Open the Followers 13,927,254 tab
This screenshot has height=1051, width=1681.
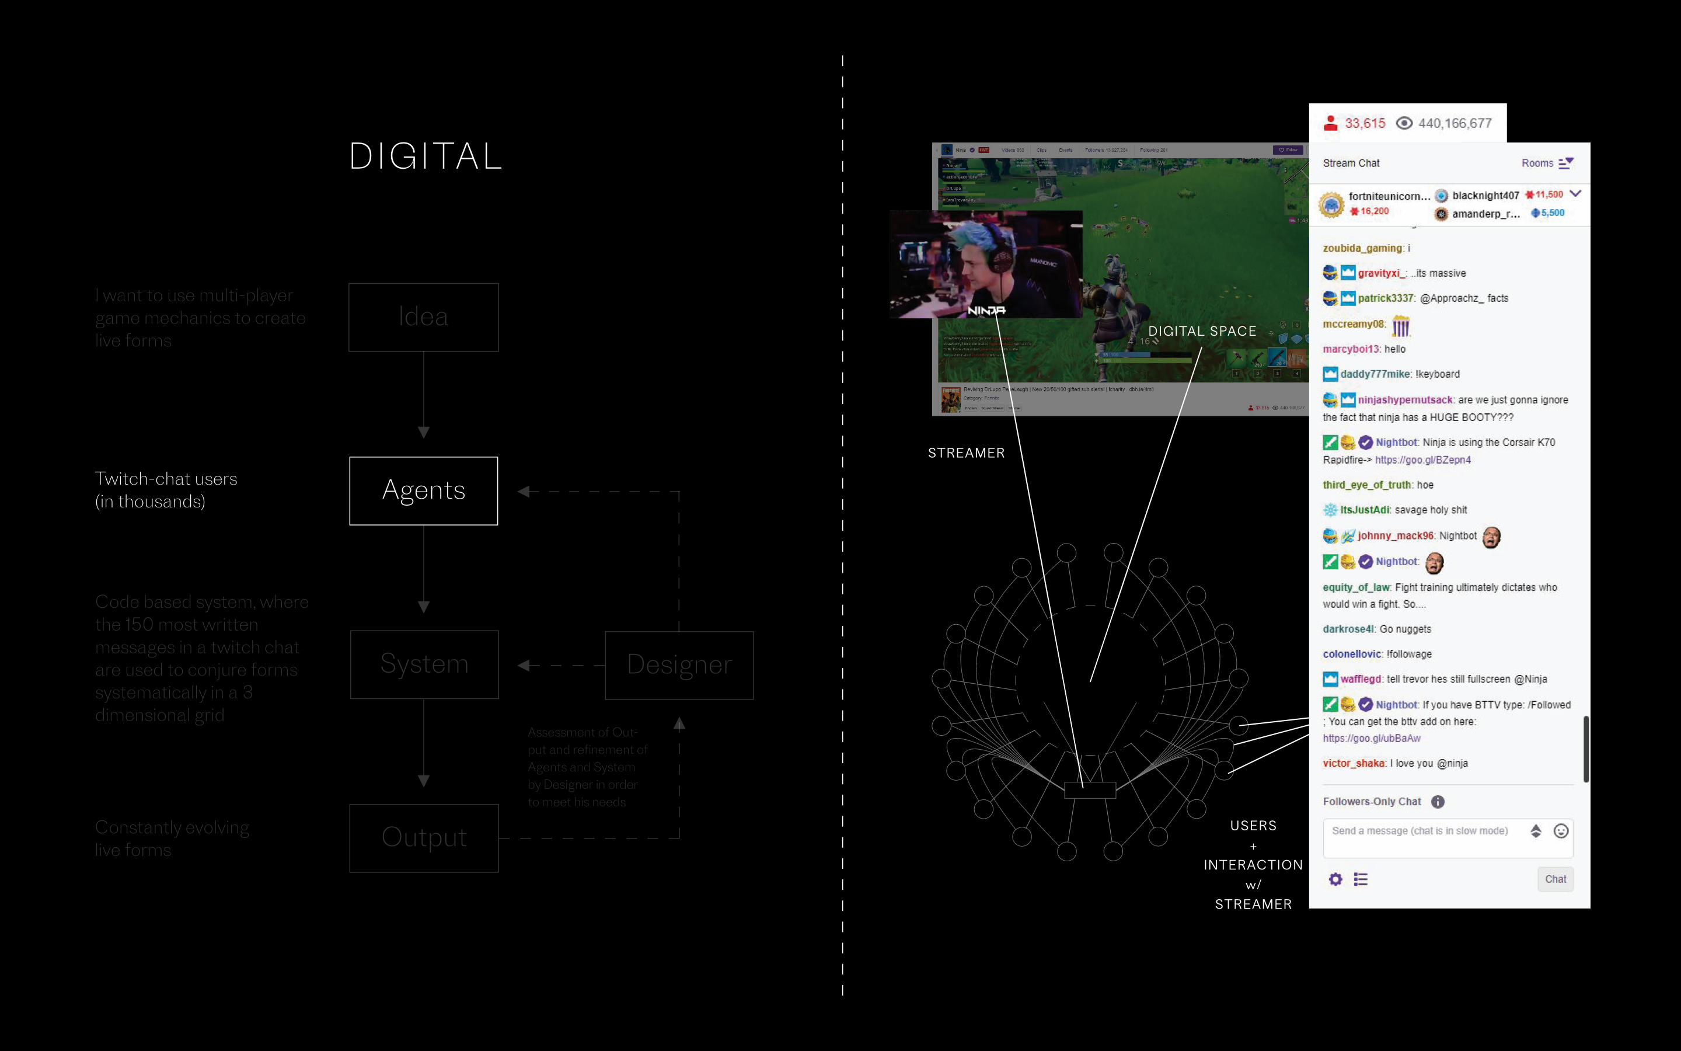point(1106,150)
